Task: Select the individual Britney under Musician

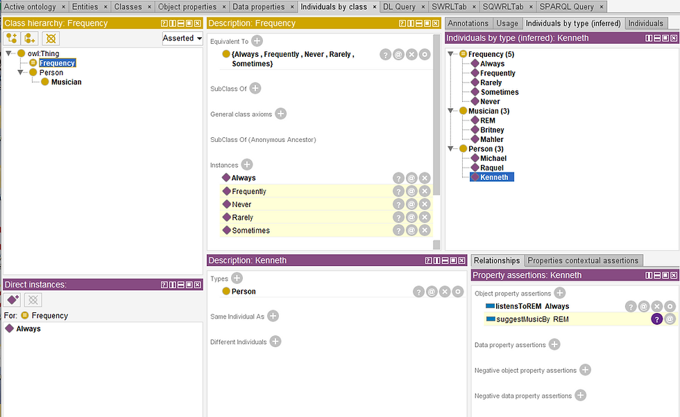Action: [492, 130]
